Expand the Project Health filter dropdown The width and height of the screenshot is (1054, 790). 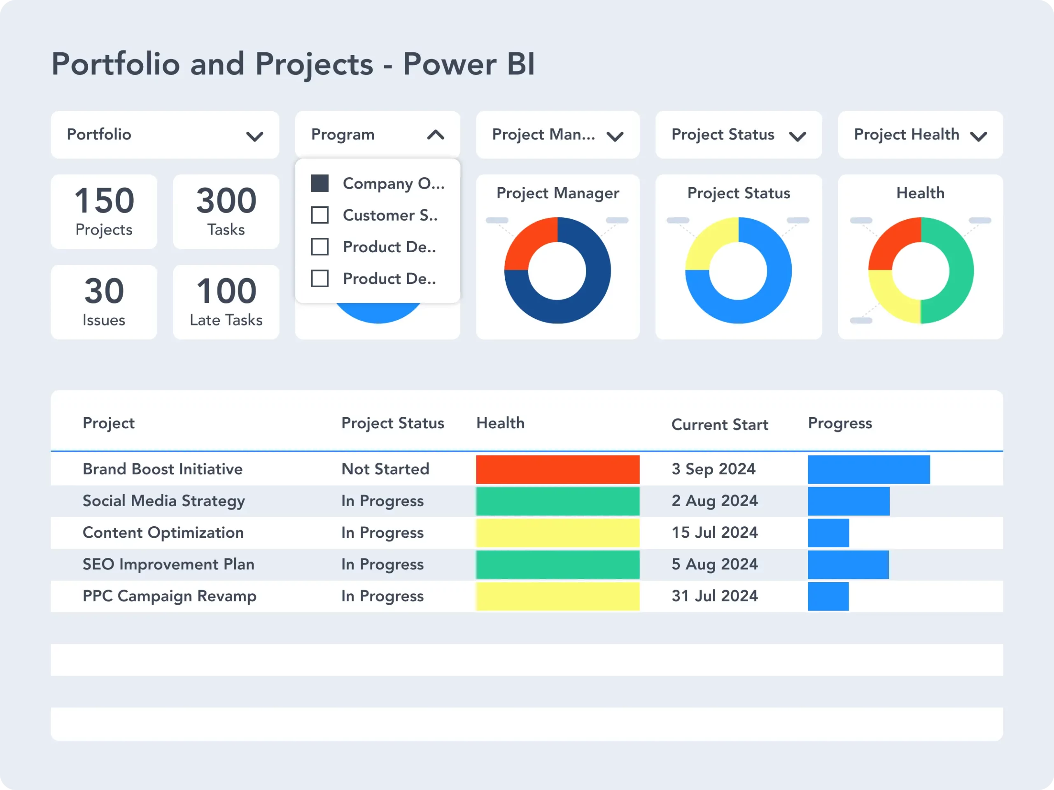click(x=978, y=137)
